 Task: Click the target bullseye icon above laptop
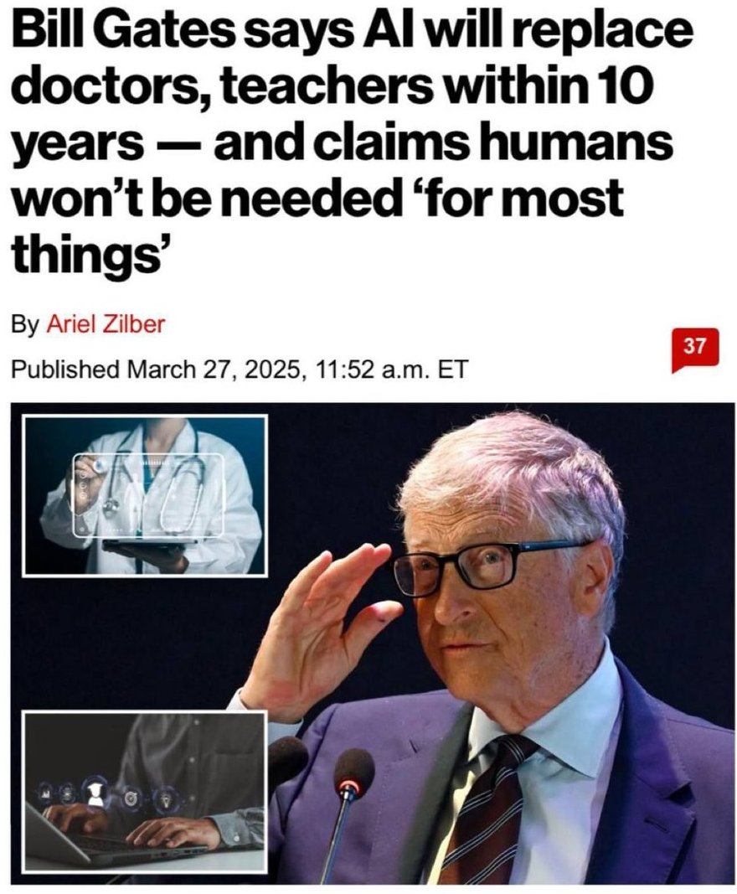tap(131, 798)
